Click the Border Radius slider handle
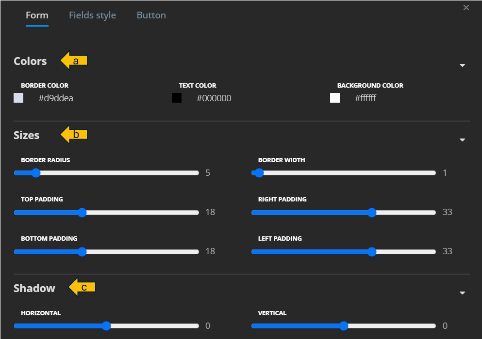 pyautogui.click(x=36, y=173)
